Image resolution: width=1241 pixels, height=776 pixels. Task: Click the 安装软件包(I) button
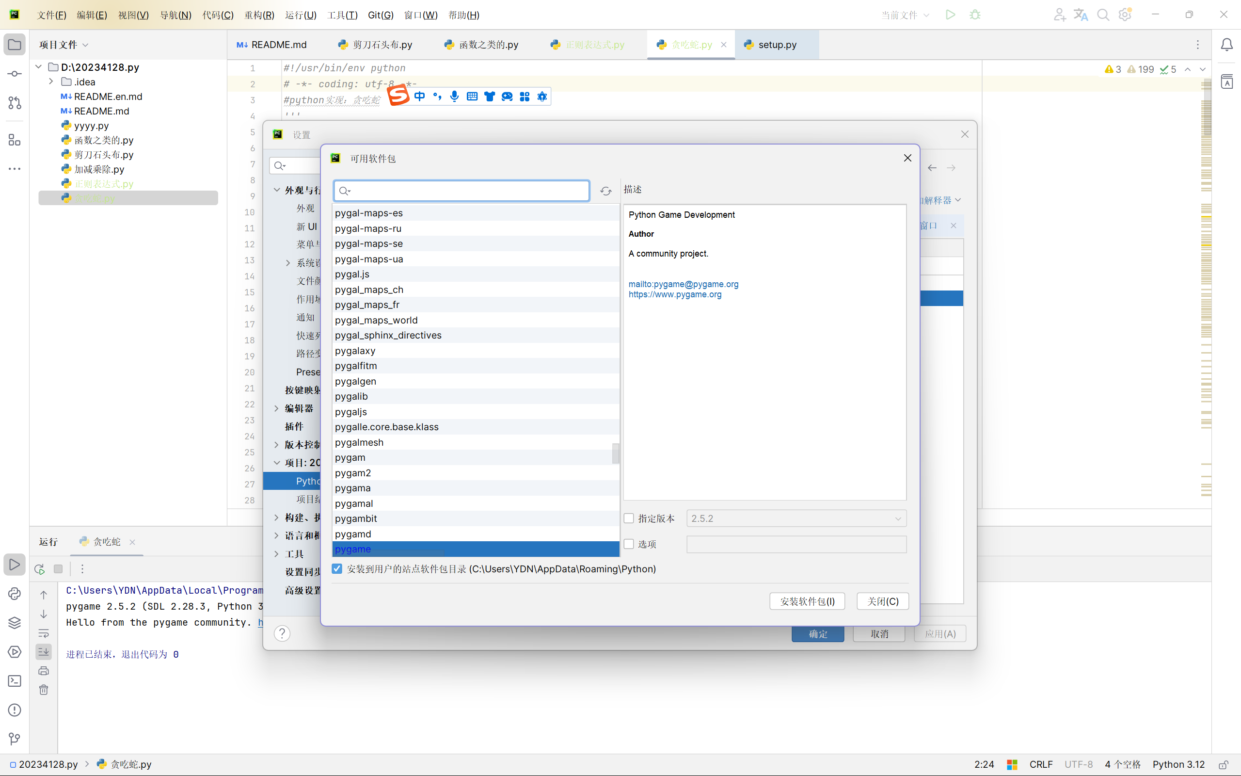pos(807,601)
